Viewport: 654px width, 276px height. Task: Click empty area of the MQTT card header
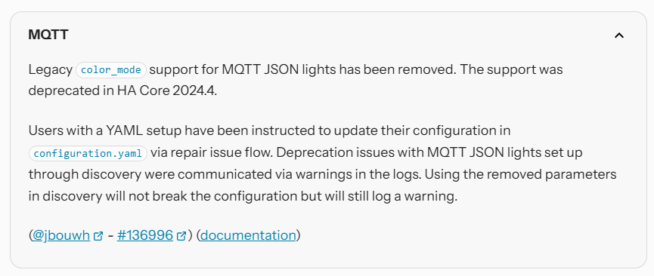coord(333,35)
